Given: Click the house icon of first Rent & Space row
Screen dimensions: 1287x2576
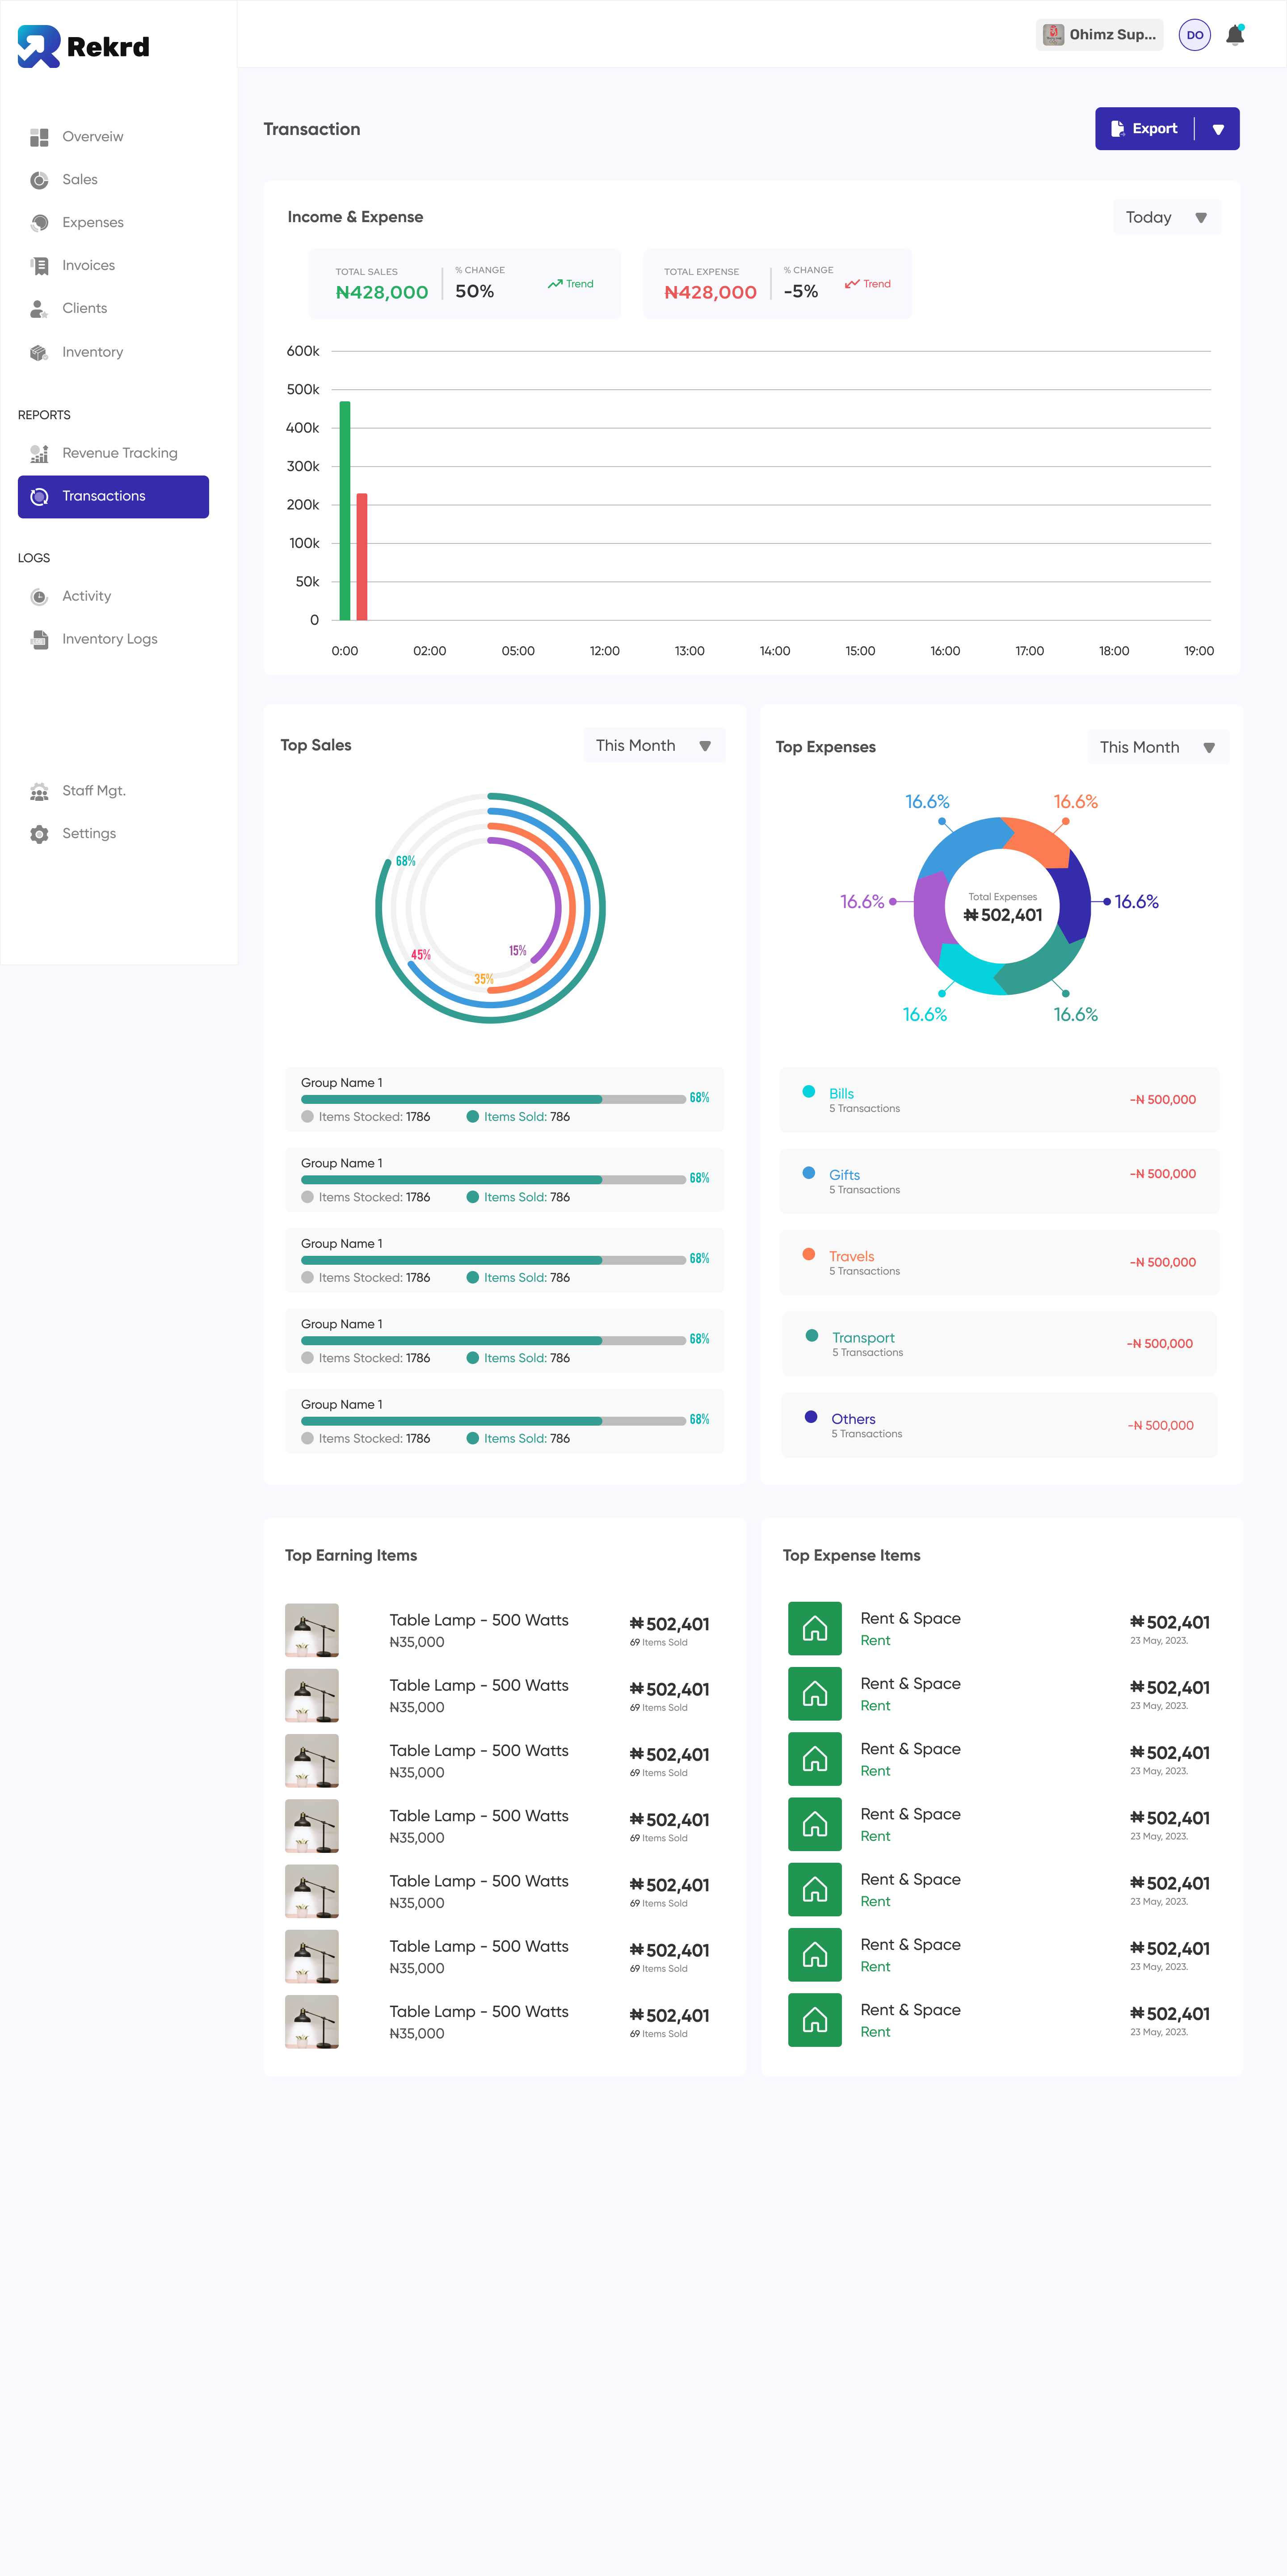Looking at the screenshot, I should click(815, 1628).
